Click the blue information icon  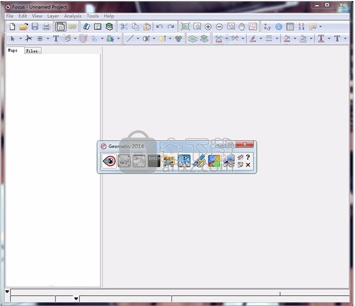[278, 27]
